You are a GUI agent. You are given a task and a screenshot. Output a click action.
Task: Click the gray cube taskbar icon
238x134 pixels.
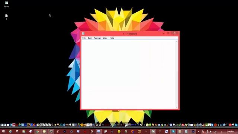click(x=106, y=131)
